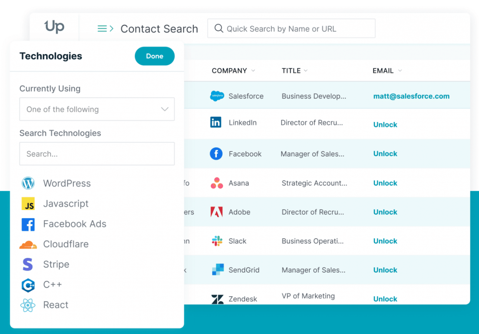Viewport: 479px width, 334px height.
Task: Toggle the sidebar menu icon
Action: (105, 29)
